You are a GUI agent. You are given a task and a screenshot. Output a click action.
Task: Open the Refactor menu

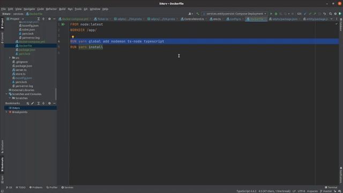click(51, 9)
